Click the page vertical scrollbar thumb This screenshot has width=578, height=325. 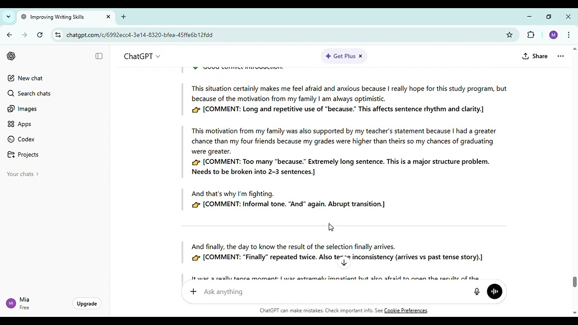[x=574, y=282]
